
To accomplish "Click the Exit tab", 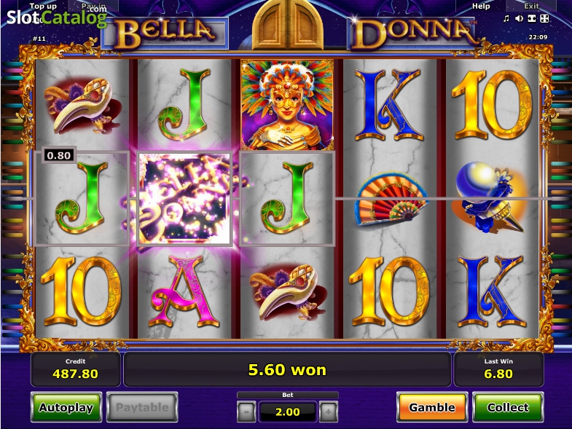I will (531, 7).
